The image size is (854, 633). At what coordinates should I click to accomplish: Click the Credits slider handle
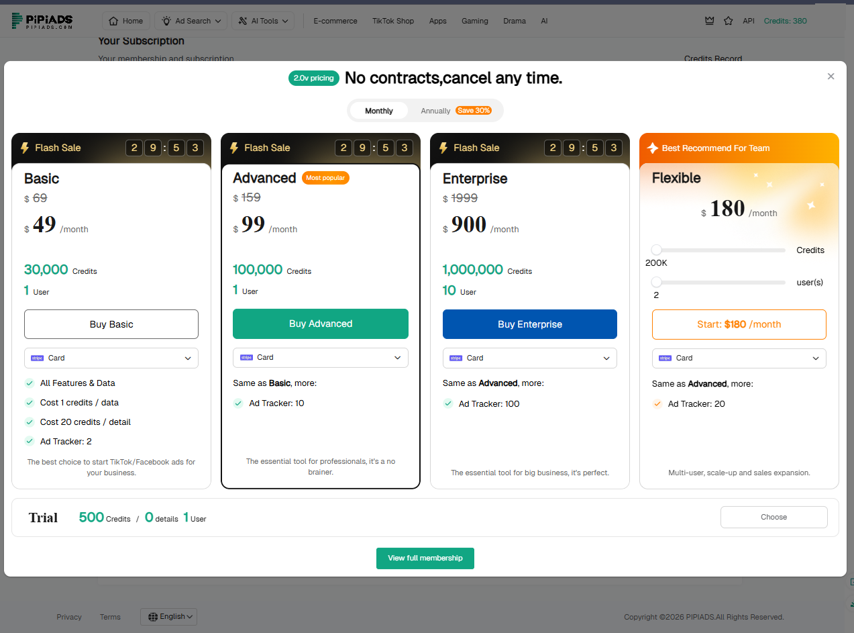[656, 250]
